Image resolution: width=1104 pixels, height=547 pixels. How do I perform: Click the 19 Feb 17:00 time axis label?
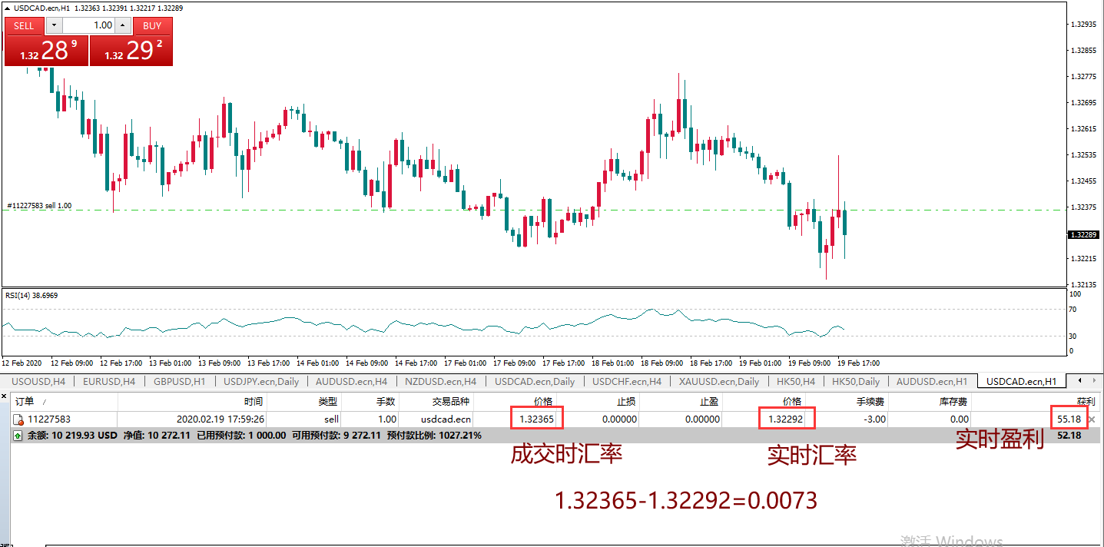point(858,363)
